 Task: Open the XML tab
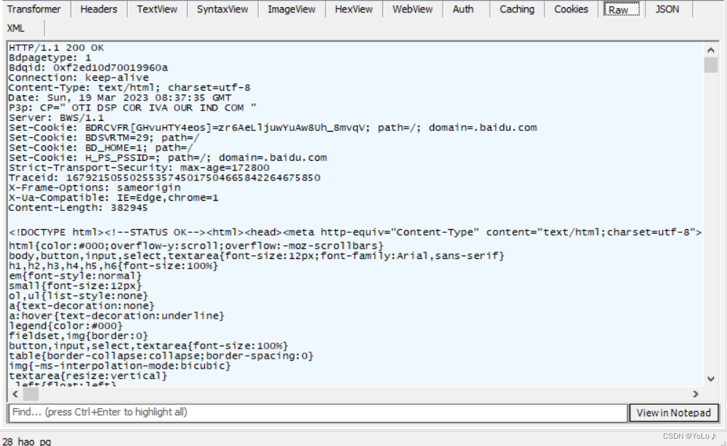[16, 28]
